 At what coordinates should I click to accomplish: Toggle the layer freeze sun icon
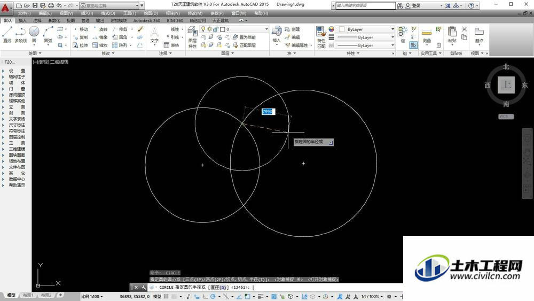[210, 29]
